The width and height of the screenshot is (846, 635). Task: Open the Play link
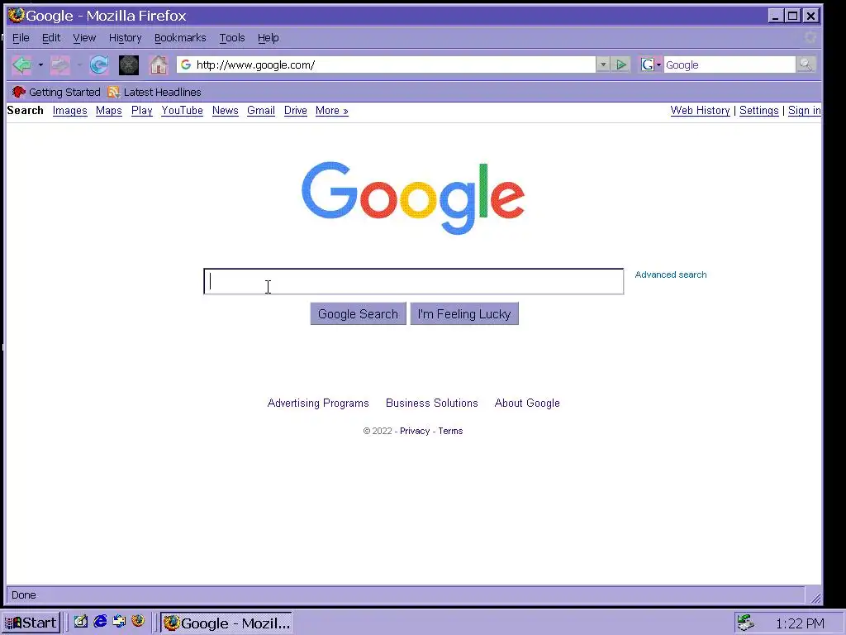tap(142, 111)
